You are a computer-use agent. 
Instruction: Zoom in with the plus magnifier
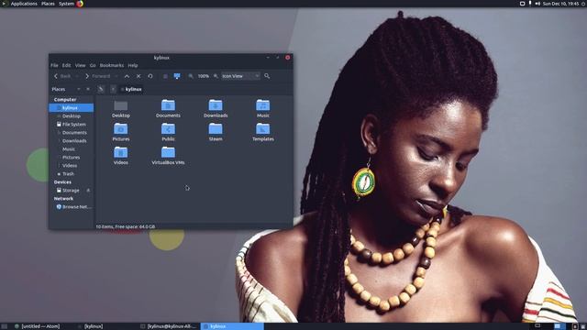216,76
